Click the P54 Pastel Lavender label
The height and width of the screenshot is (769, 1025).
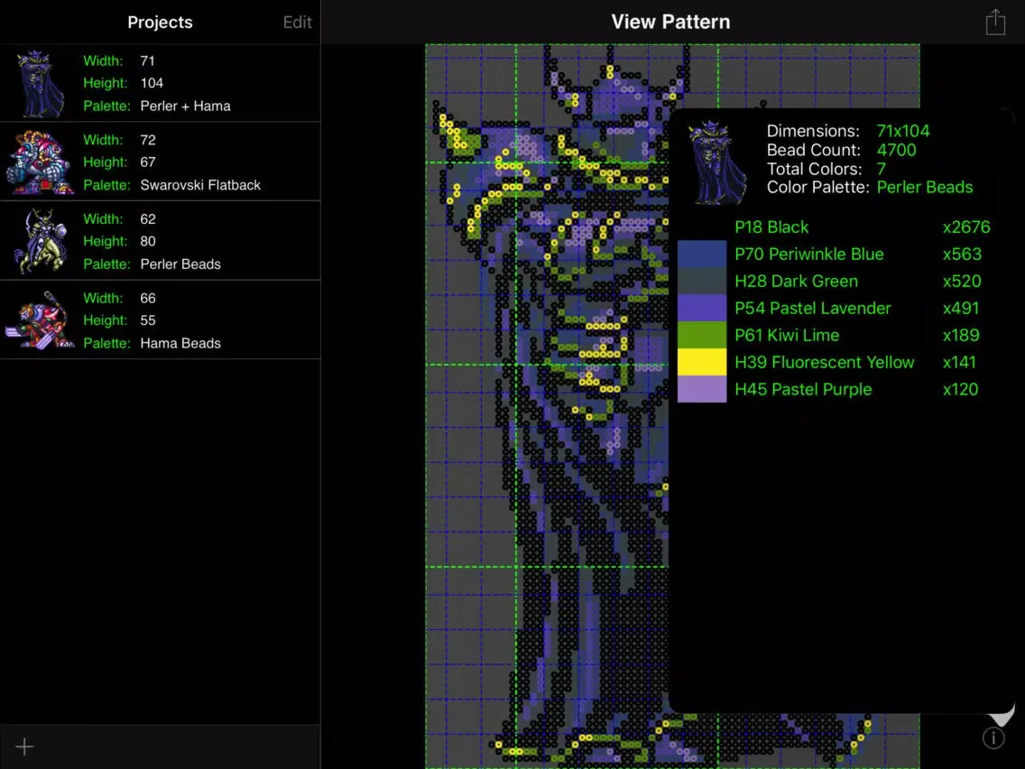[813, 308]
